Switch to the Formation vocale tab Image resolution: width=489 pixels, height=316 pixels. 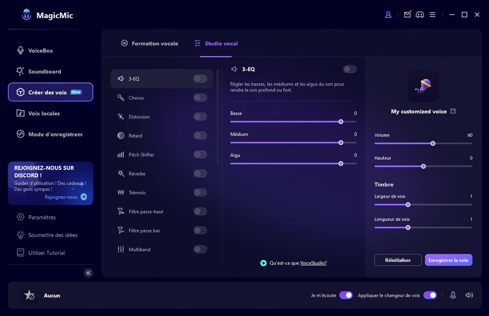(150, 43)
